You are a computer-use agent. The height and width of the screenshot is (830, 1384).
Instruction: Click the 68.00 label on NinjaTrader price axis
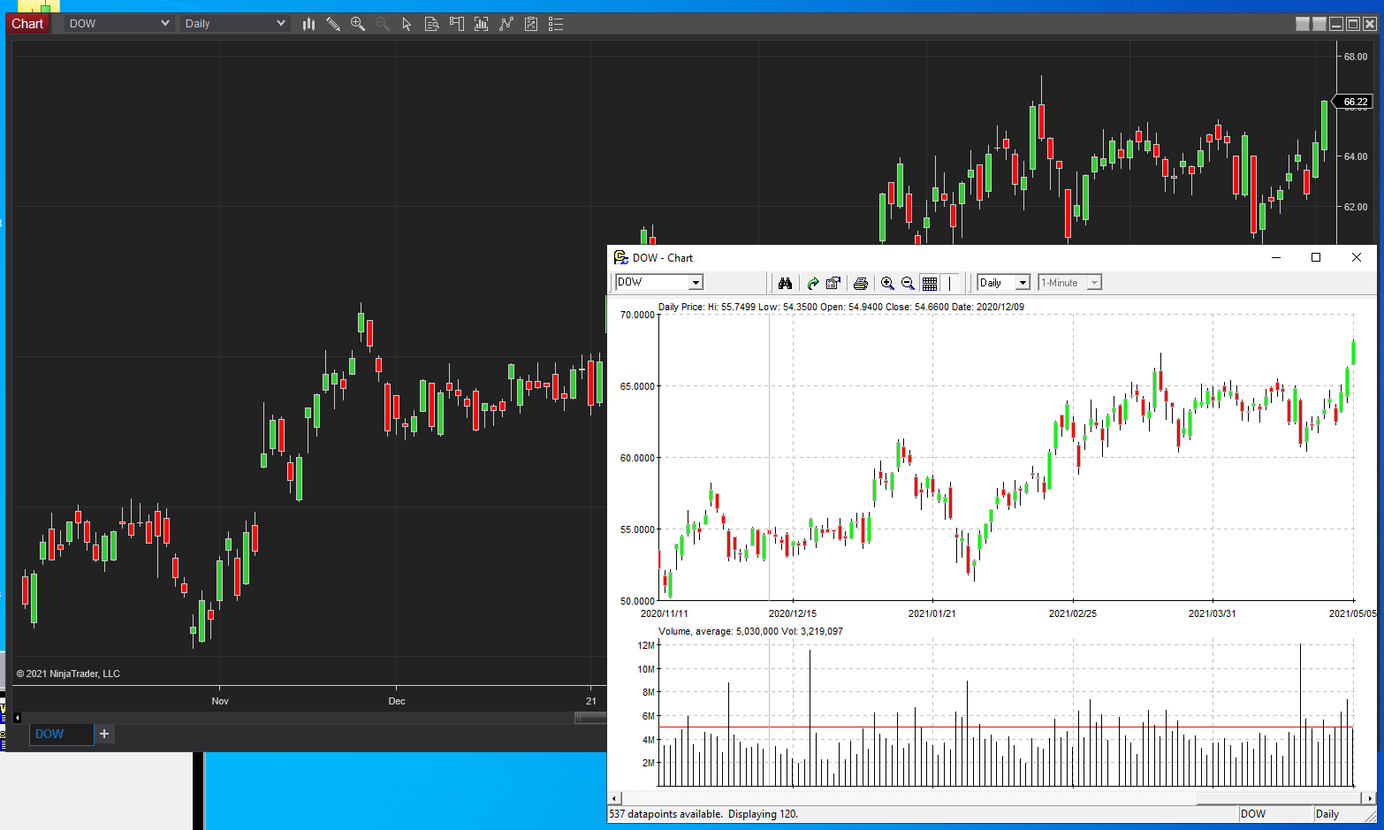[1356, 57]
